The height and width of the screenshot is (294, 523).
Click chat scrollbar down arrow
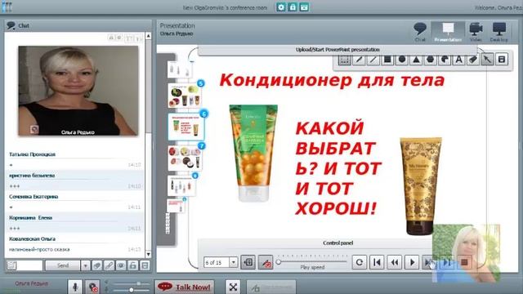coord(149,254)
